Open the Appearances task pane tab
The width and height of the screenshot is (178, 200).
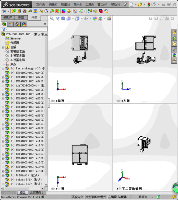tap(174, 55)
